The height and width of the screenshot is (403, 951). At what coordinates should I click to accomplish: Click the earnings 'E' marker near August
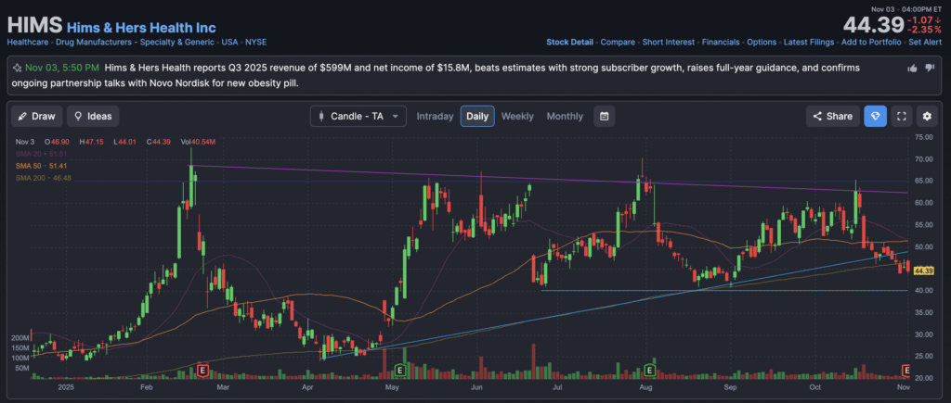[651, 370]
